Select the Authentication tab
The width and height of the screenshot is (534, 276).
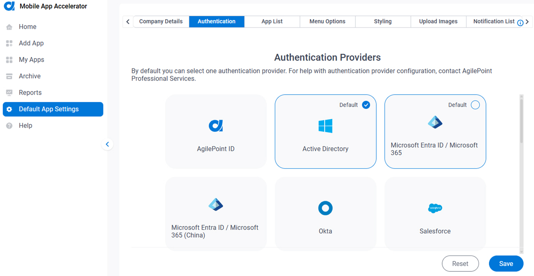point(217,21)
